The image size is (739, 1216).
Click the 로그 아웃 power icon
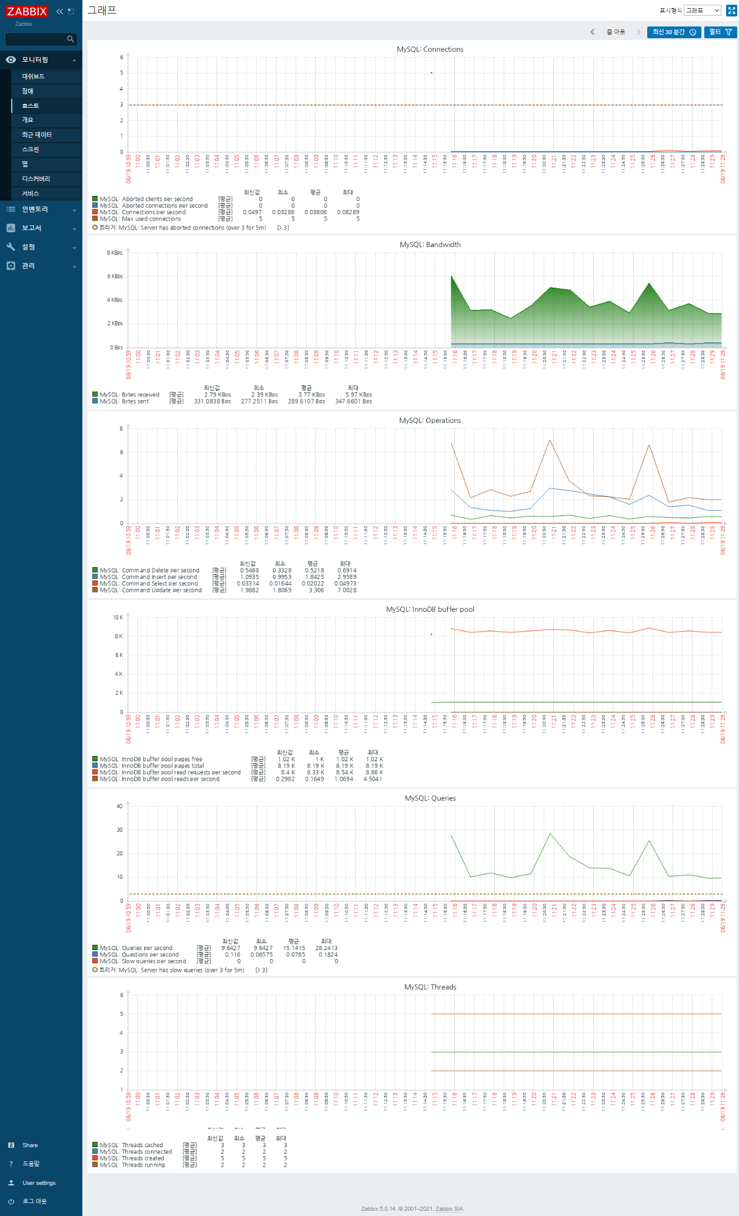[11, 1201]
